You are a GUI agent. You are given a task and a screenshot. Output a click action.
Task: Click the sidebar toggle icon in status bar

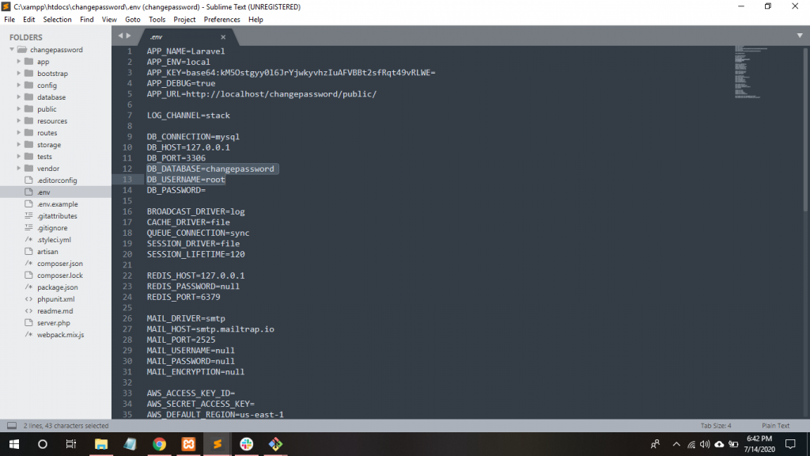pos(12,425)
